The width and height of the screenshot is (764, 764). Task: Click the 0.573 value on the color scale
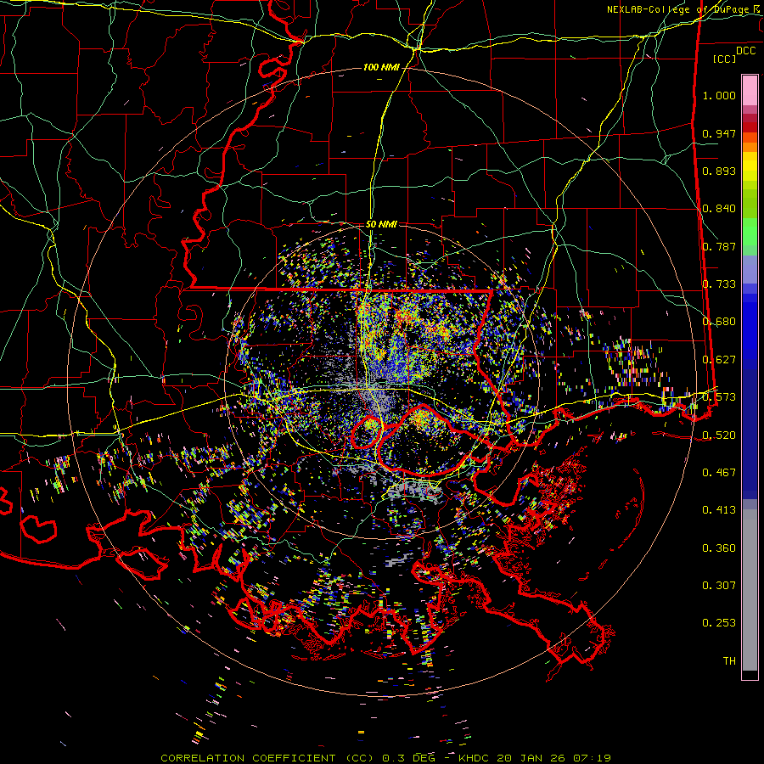click(x=719, y=397)
